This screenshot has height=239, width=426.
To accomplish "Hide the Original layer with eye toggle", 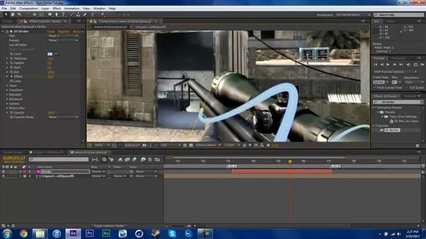I will [x=3, y=176].
